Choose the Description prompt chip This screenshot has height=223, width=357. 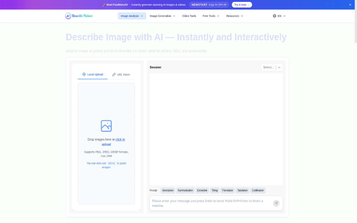click(168, 190)
